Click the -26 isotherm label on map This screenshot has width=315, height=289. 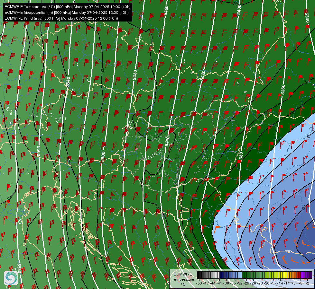tap(102, 71)
